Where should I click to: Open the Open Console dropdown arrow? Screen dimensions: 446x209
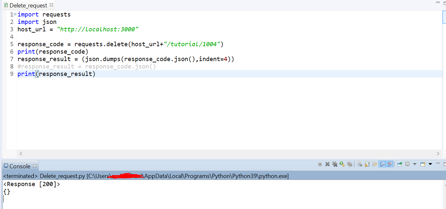point(430,164)
